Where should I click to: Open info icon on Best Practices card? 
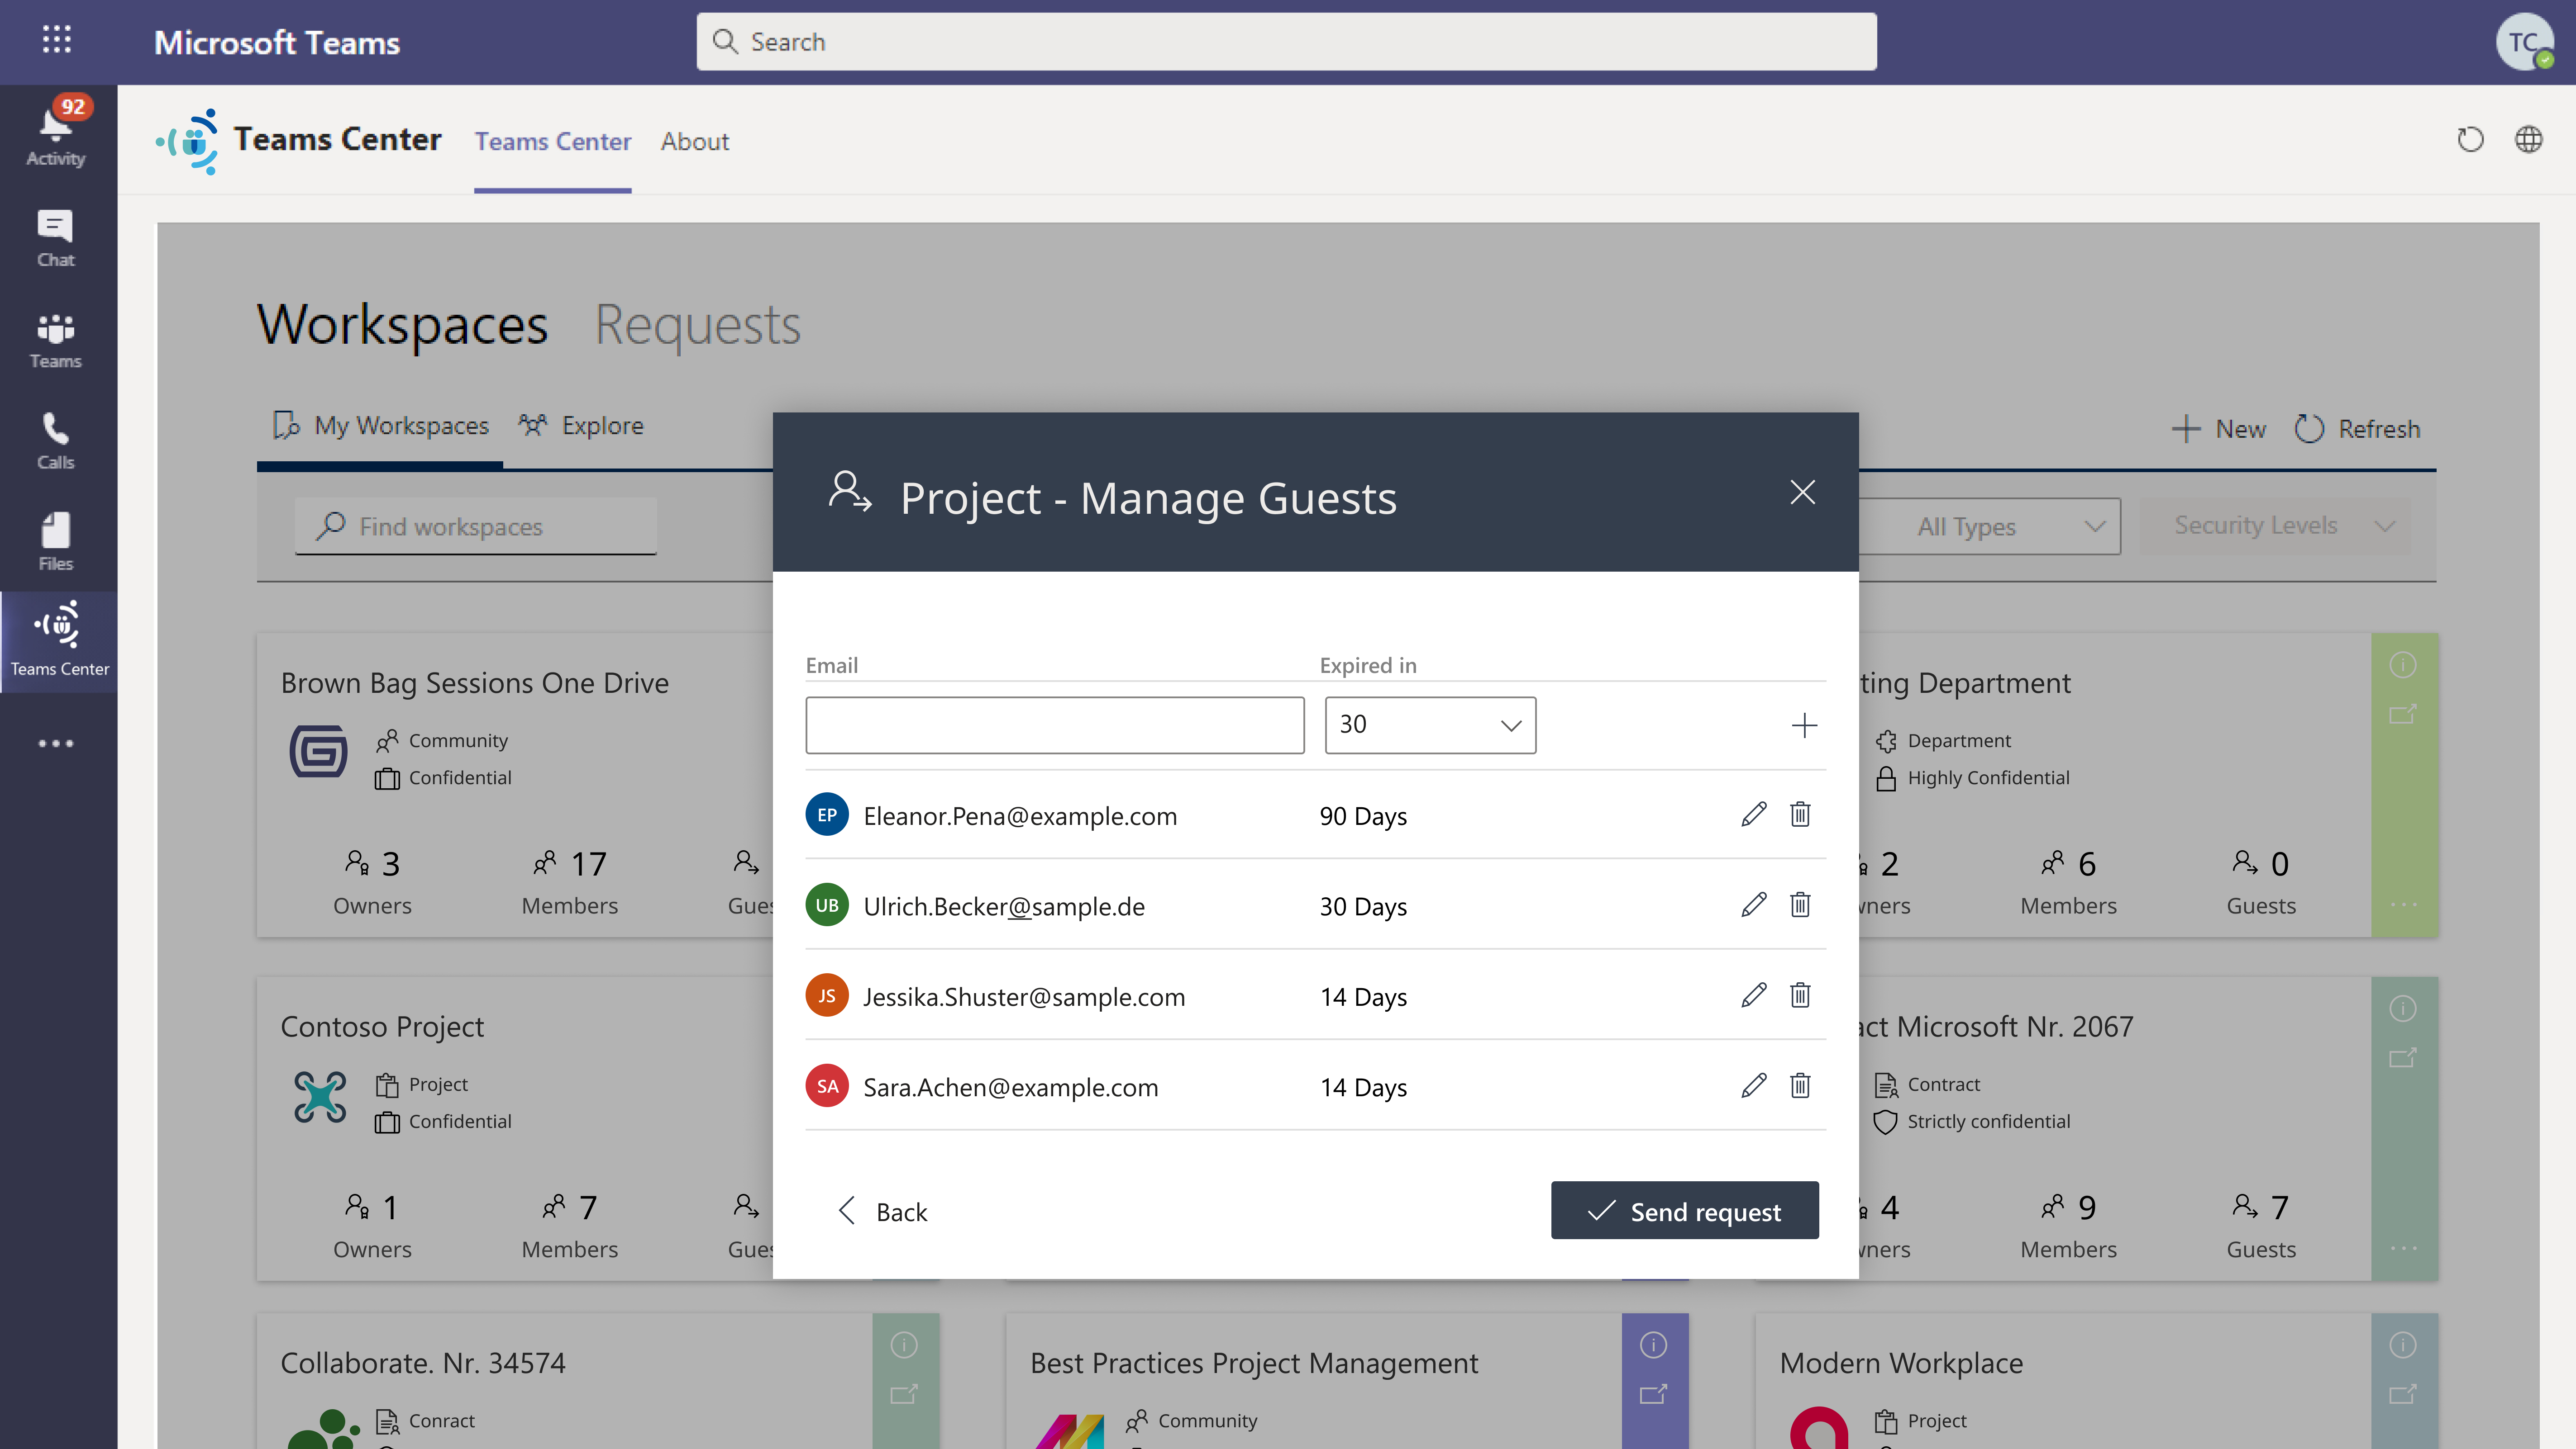click(1653, 1346)
